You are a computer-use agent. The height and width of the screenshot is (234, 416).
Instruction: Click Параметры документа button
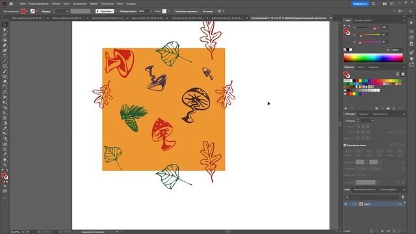[187, 11]
